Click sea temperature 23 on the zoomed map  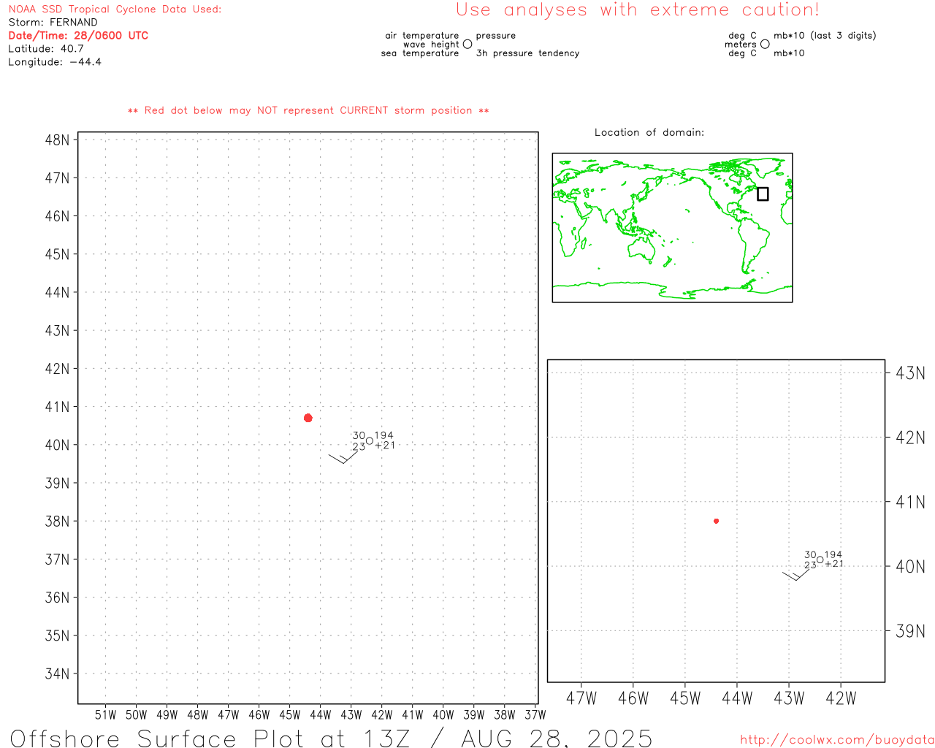[x=810, y=565]
